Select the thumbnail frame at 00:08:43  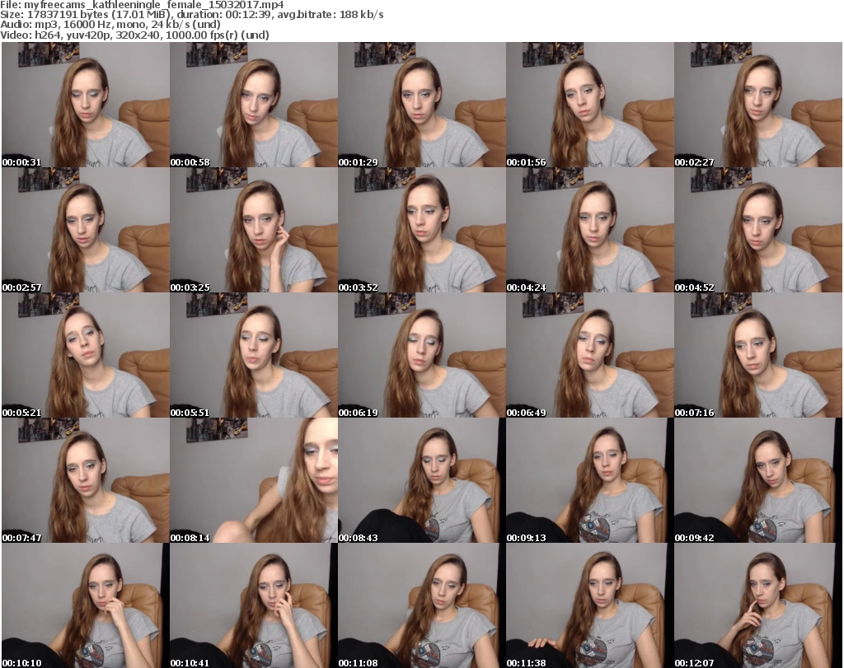(x=421, y=480)
